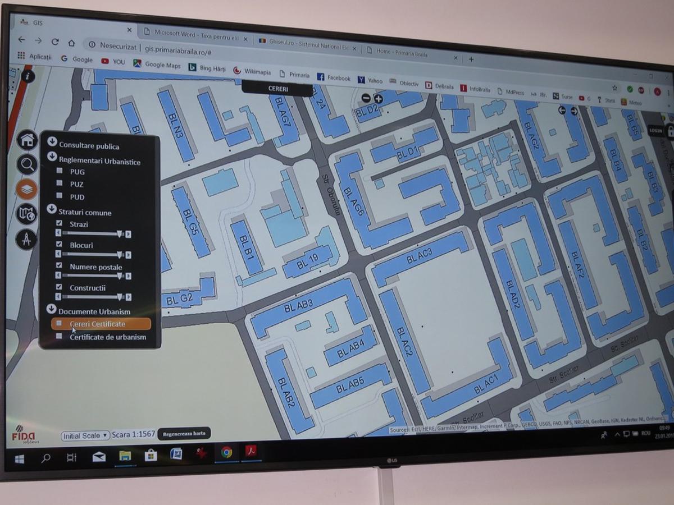Toggle the Certificate de urbanism checkbox
The height and width of the screenshot is (505, 674).
(59, 336)
